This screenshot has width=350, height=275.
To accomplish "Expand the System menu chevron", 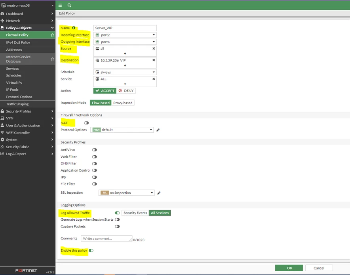I will [52, 139].
